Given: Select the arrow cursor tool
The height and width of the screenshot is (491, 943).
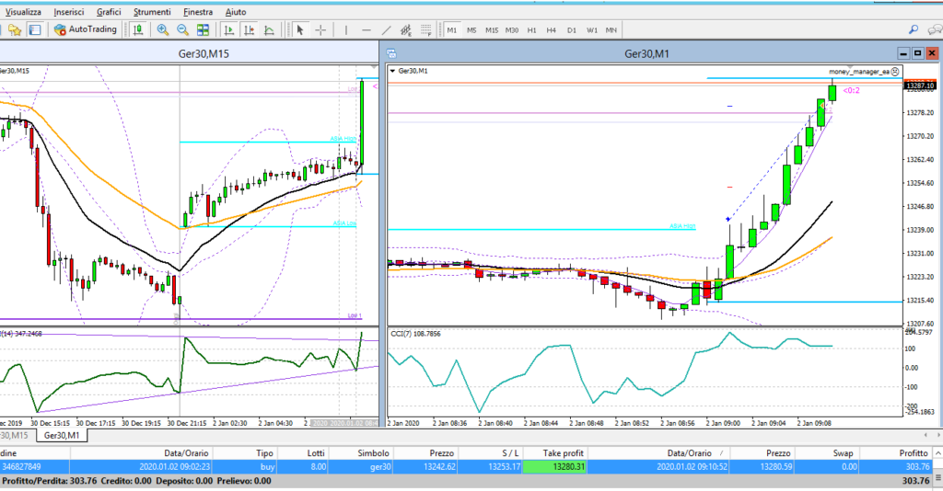Looking at the screenshot, I should click(300, 29).
